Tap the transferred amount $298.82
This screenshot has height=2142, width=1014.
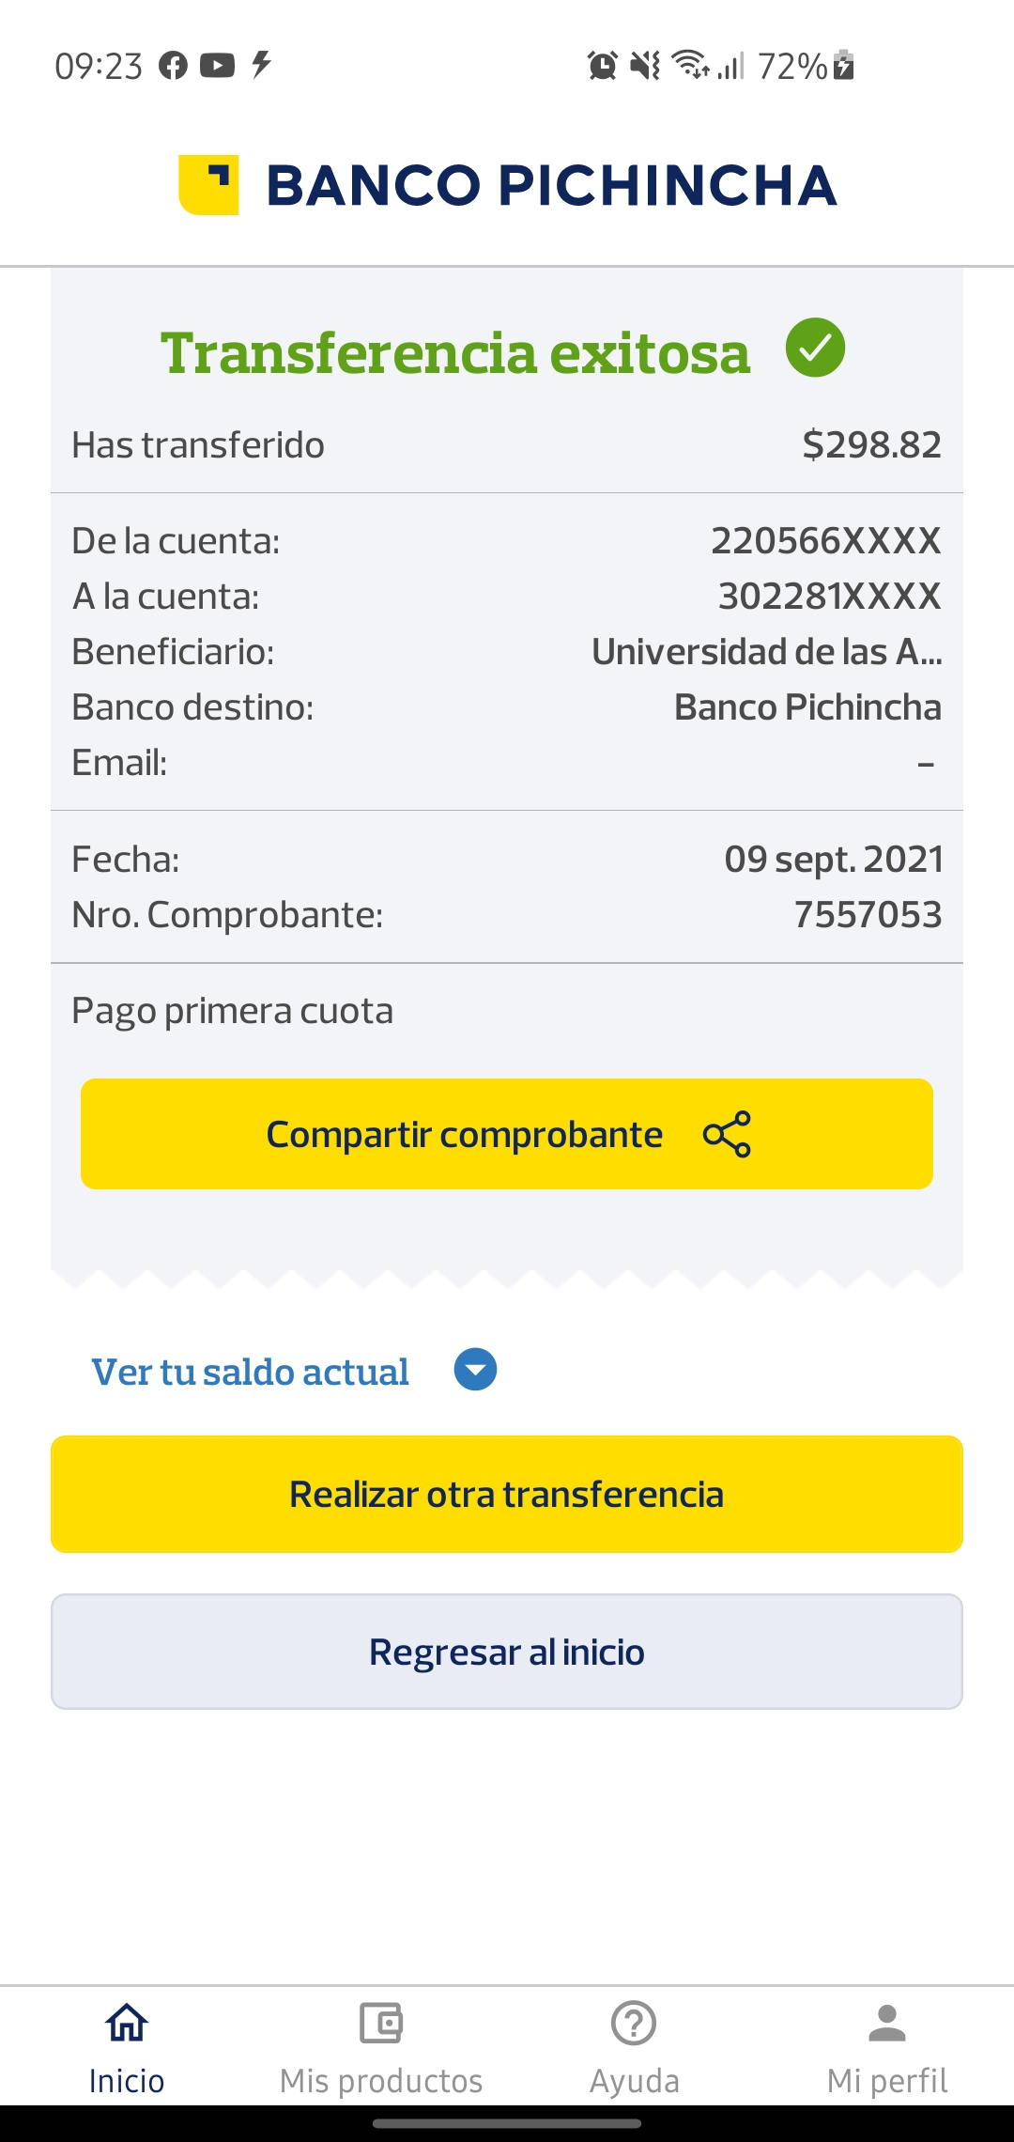point(871,444)
